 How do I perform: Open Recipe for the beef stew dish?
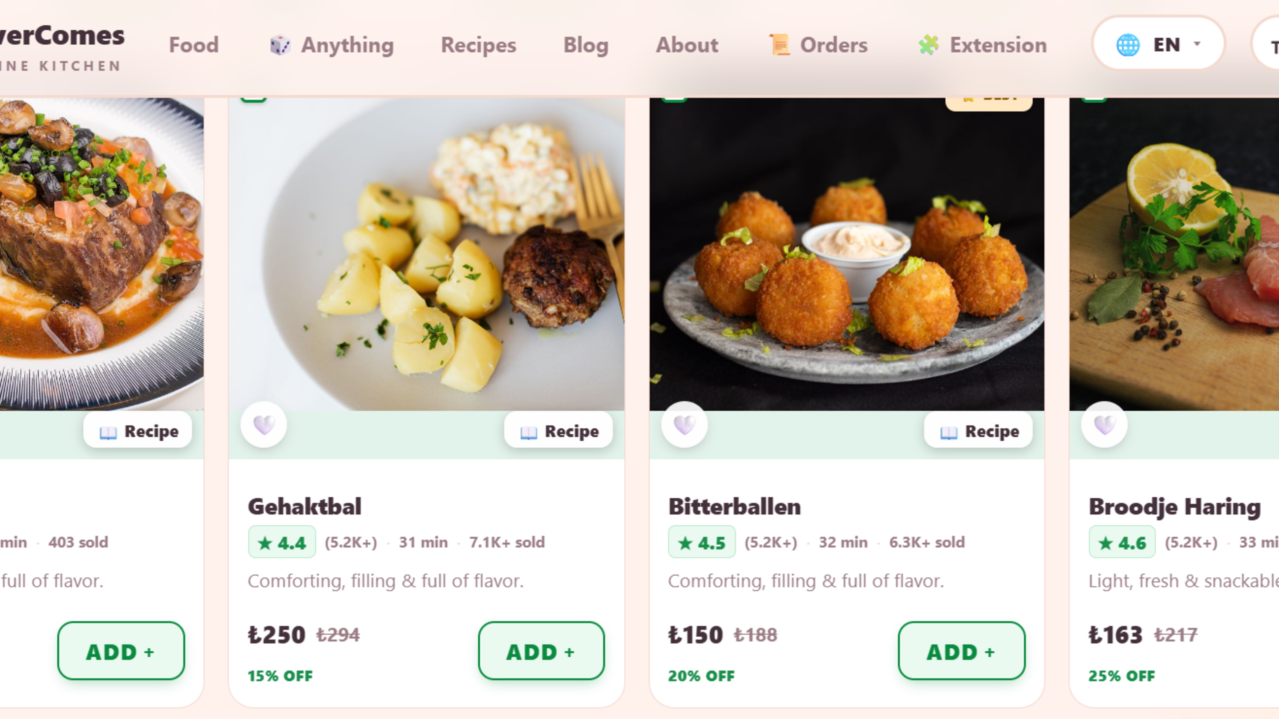coord(138,430)
